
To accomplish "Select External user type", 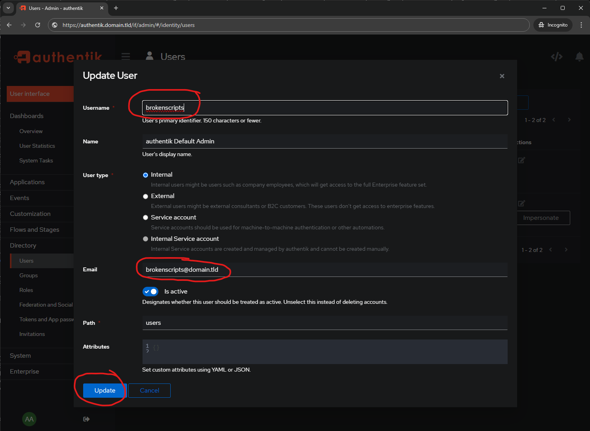I will (x=145, y=196).
